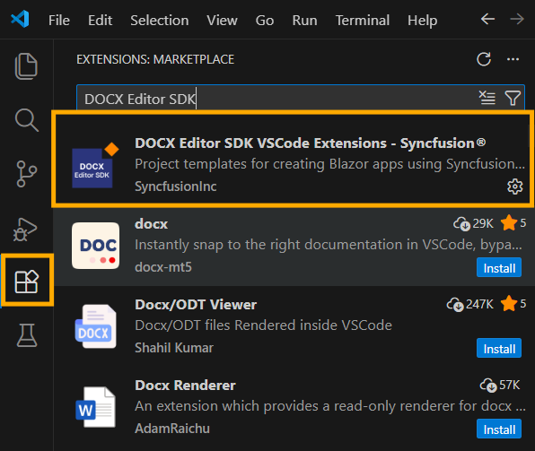Open the Go menu

click(265, 21)
